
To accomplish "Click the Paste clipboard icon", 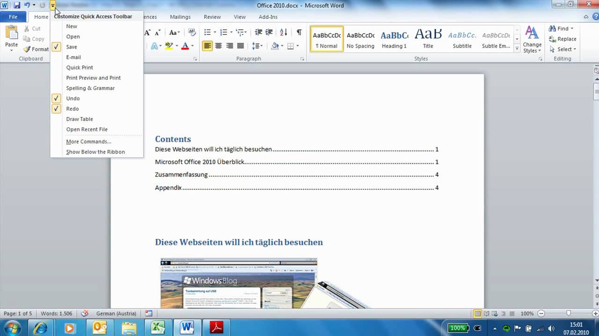I will (11, 33).
